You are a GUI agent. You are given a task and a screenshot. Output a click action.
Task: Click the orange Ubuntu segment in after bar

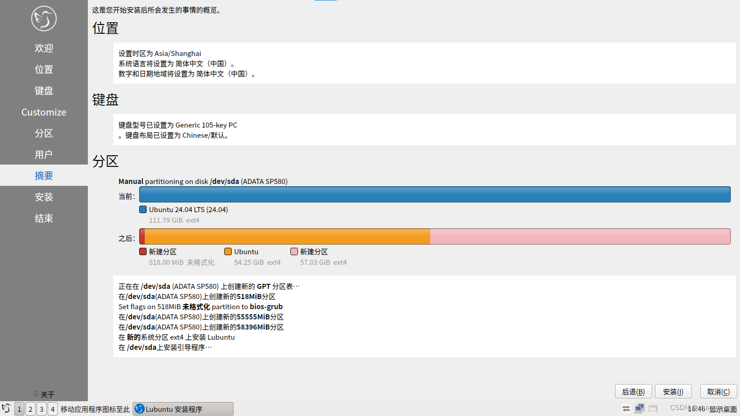pos(287,236)
